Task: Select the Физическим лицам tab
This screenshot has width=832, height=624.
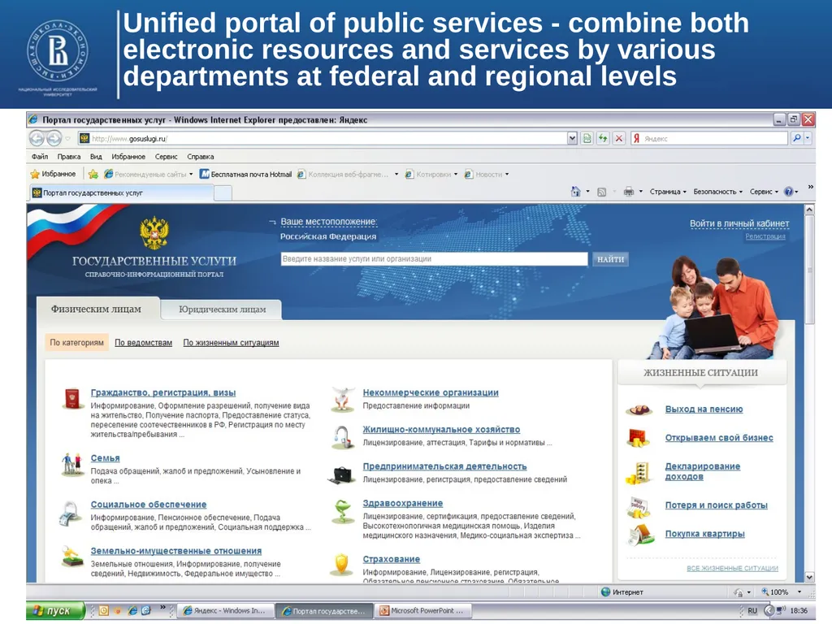Action: pyautogui.click(x=97, y=309)
